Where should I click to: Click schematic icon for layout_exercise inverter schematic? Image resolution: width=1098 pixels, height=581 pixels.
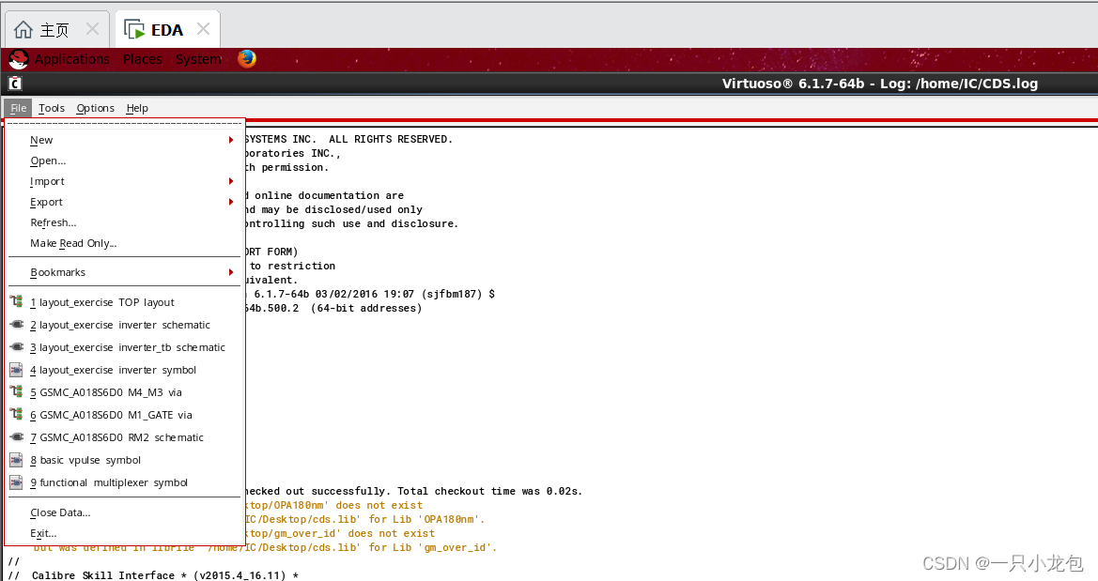[16, 324]
